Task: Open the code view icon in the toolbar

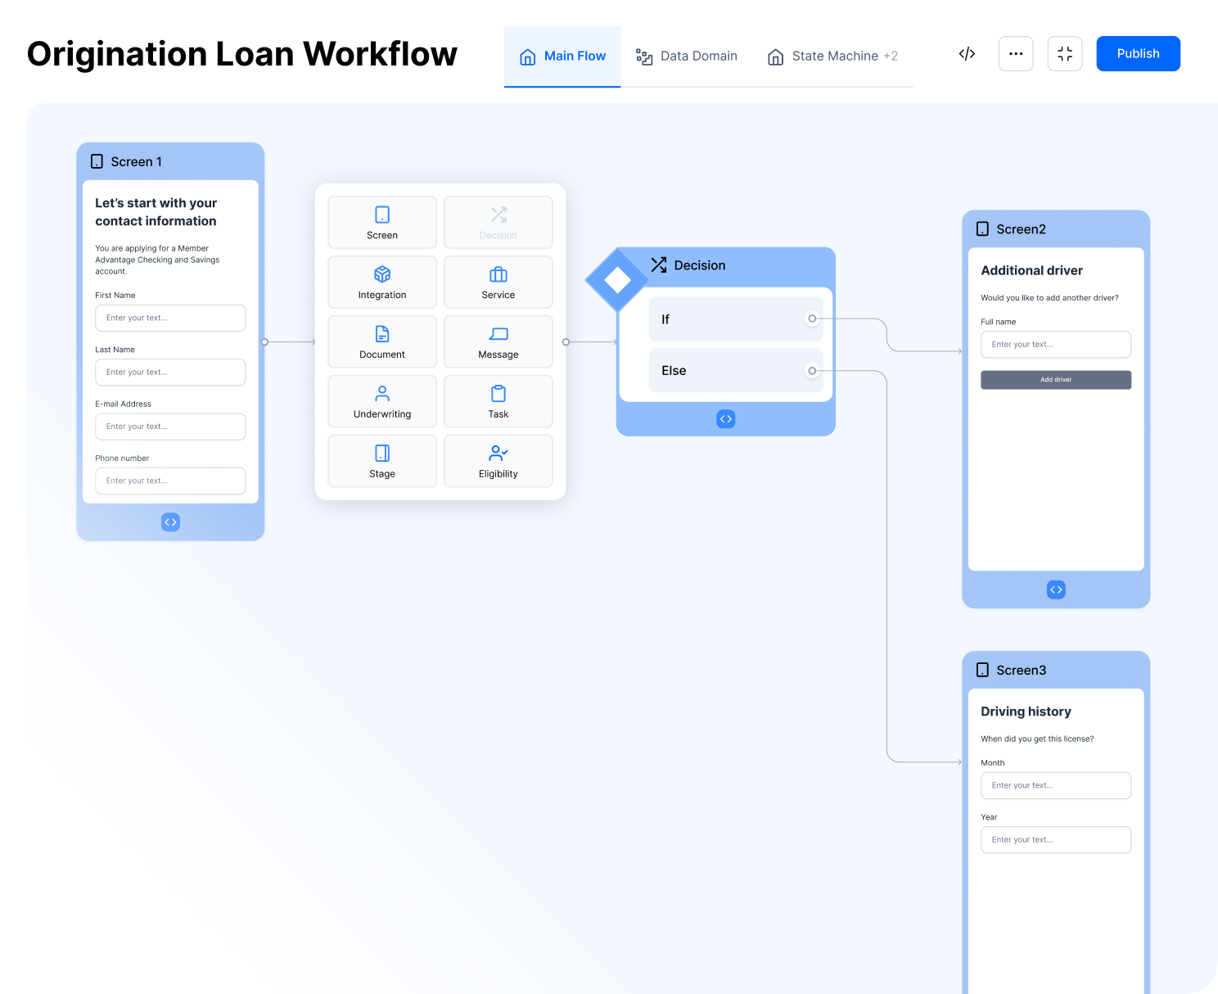Action: (x=967, y=53)
